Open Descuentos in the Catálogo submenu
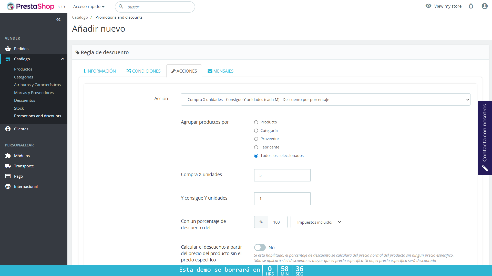 point(25,100)
